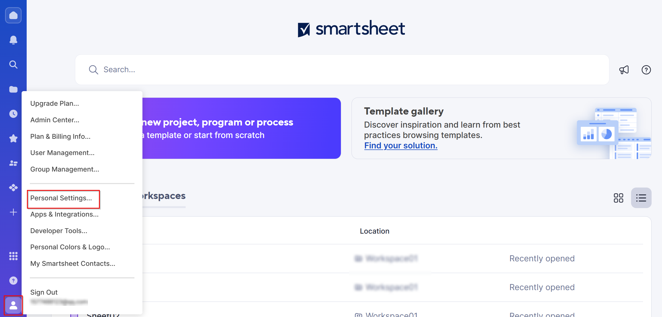Open Admin Center from the account menu
Viewport: 662px width, 317px height.
click(55, 120)
